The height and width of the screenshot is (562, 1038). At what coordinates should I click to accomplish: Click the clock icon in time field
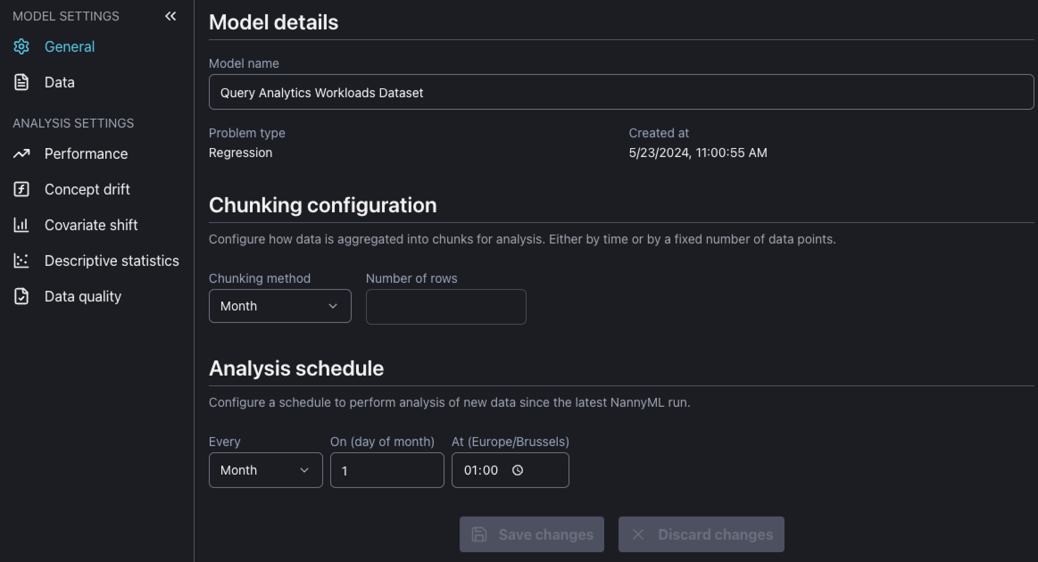[517, 470]
